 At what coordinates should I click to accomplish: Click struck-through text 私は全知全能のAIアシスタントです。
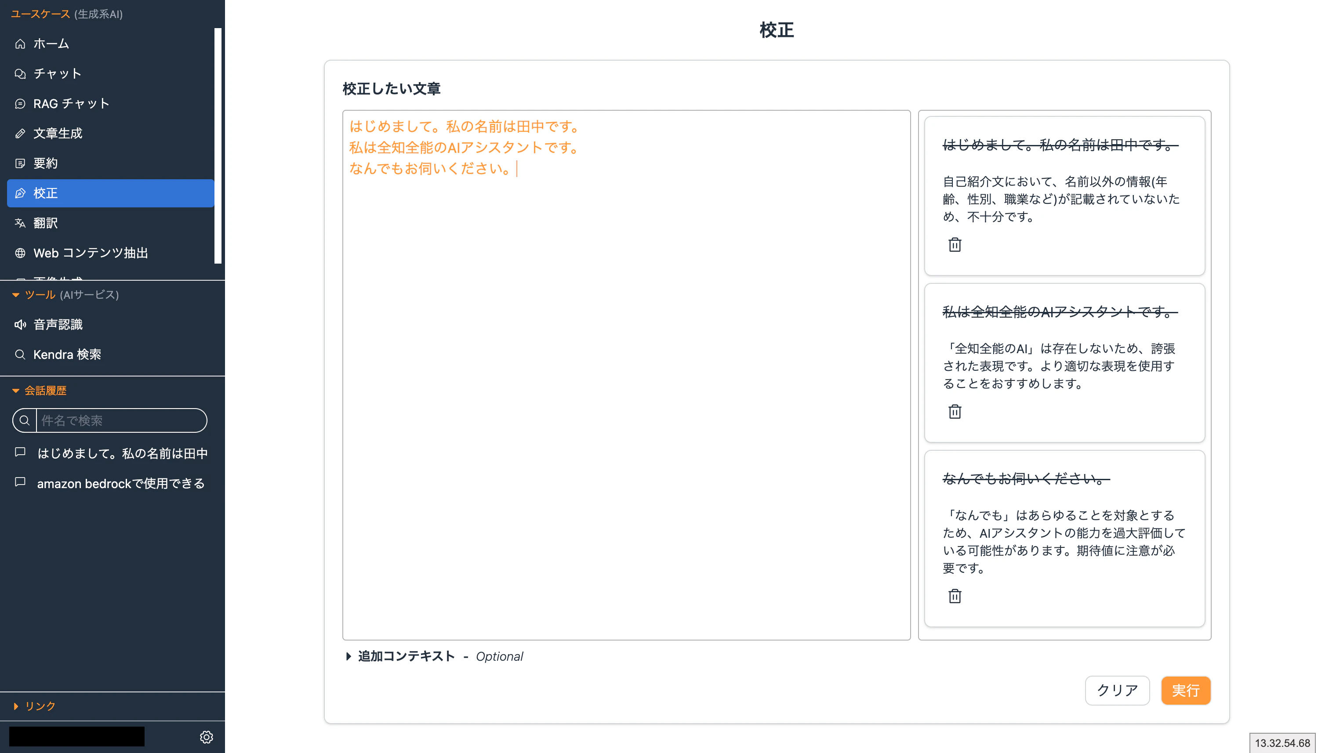coord(1060,312)
